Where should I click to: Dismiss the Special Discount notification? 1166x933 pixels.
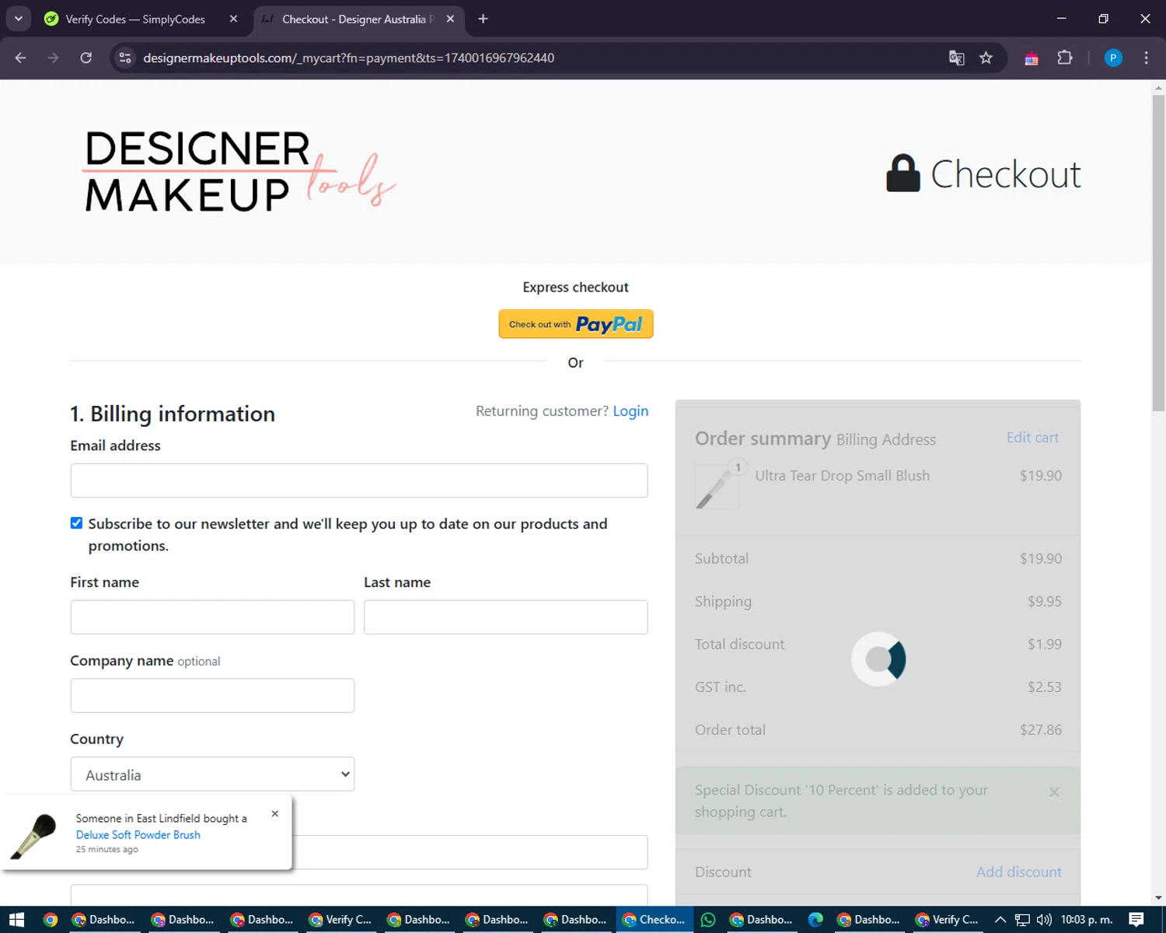(x=1054, y=792)
